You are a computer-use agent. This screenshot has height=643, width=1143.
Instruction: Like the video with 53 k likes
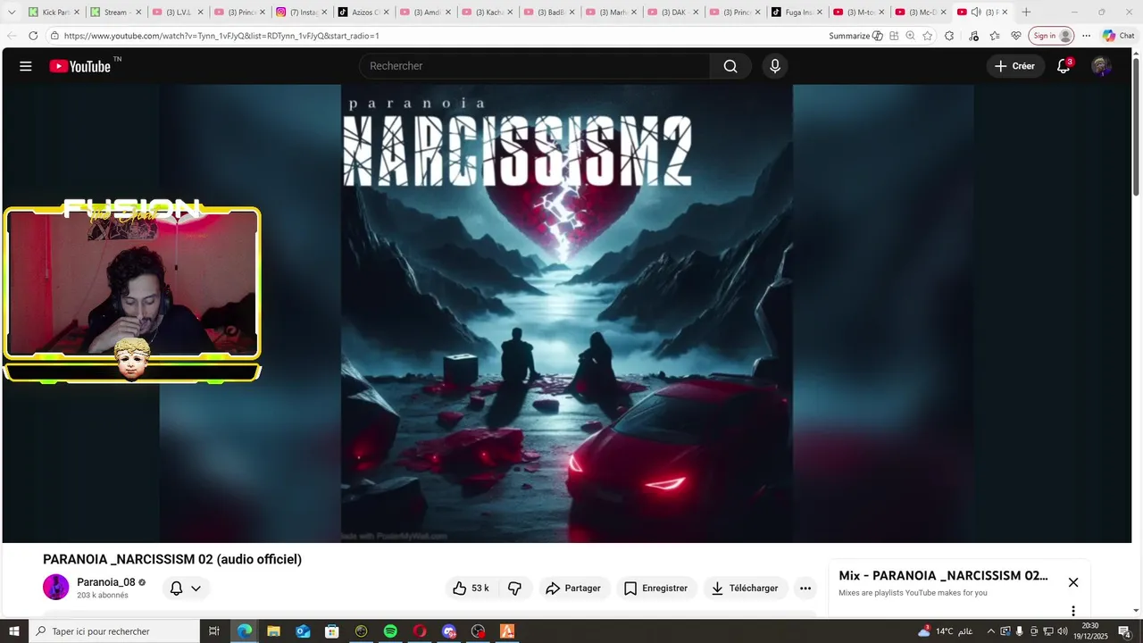[x=471, y=589]
